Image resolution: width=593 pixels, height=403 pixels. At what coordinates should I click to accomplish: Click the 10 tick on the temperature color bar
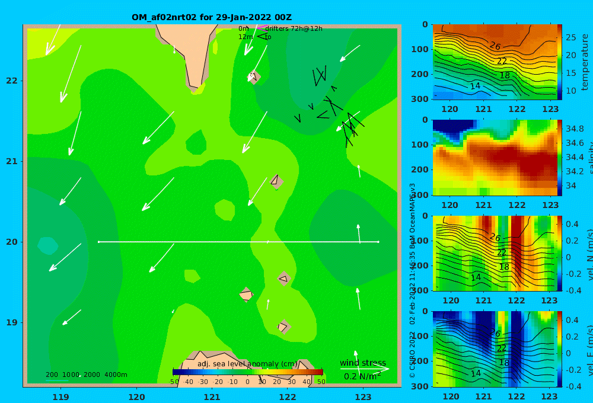[570, 91]
